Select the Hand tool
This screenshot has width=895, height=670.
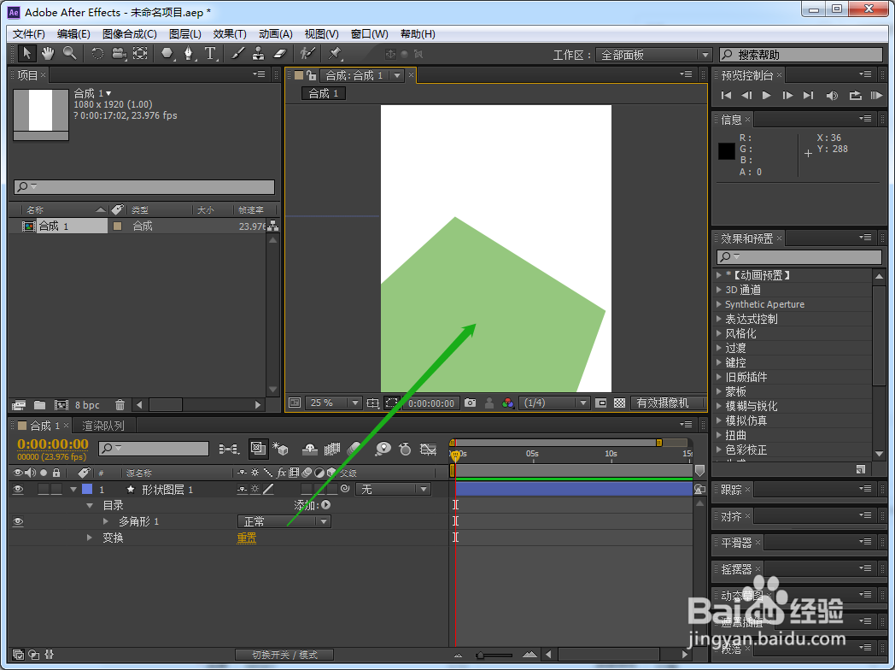pyautogui.click(x=48, y=54)
